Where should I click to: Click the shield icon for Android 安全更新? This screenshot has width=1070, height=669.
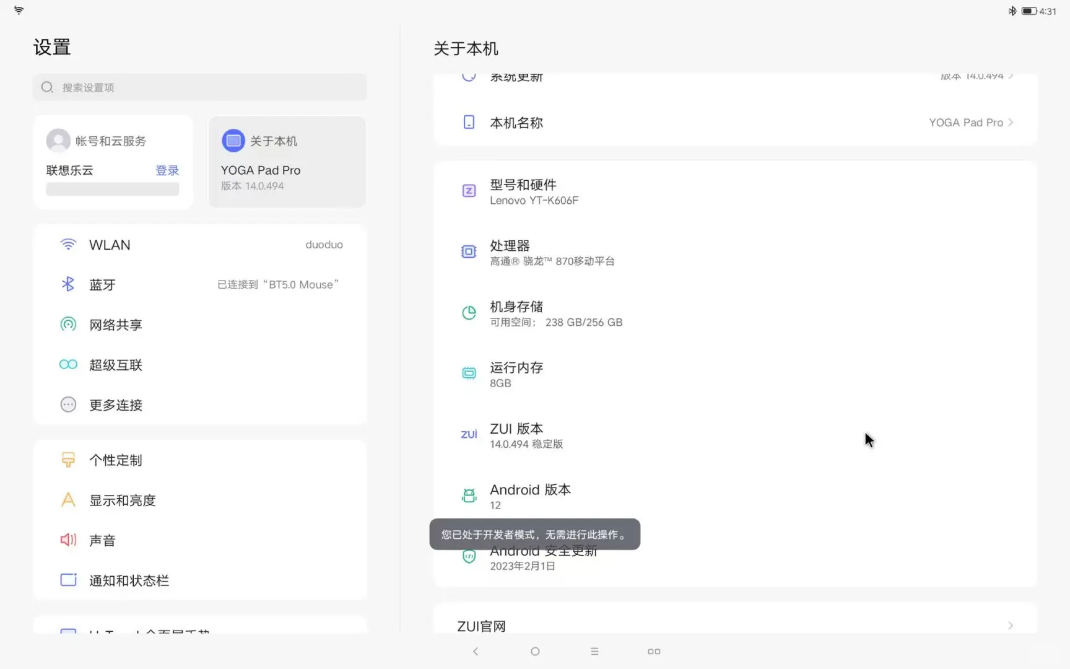tap(469, 557)
